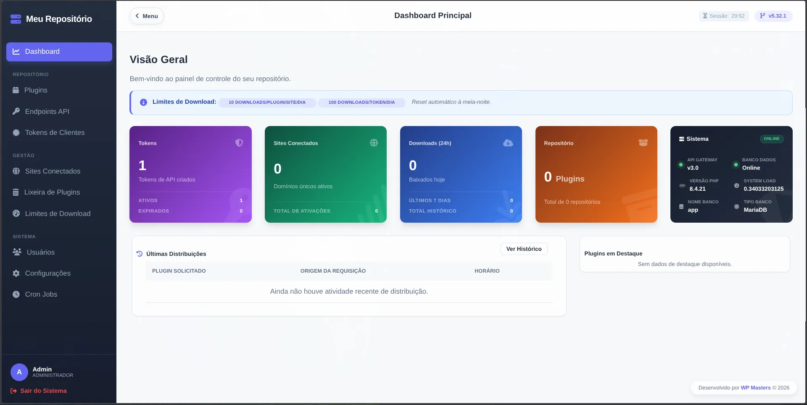The width and height of the screenshot is (807, 405).
Task: Click ÚLTIMOS 7 DIAS row in Downloads card
Action: tap(461, 200)
